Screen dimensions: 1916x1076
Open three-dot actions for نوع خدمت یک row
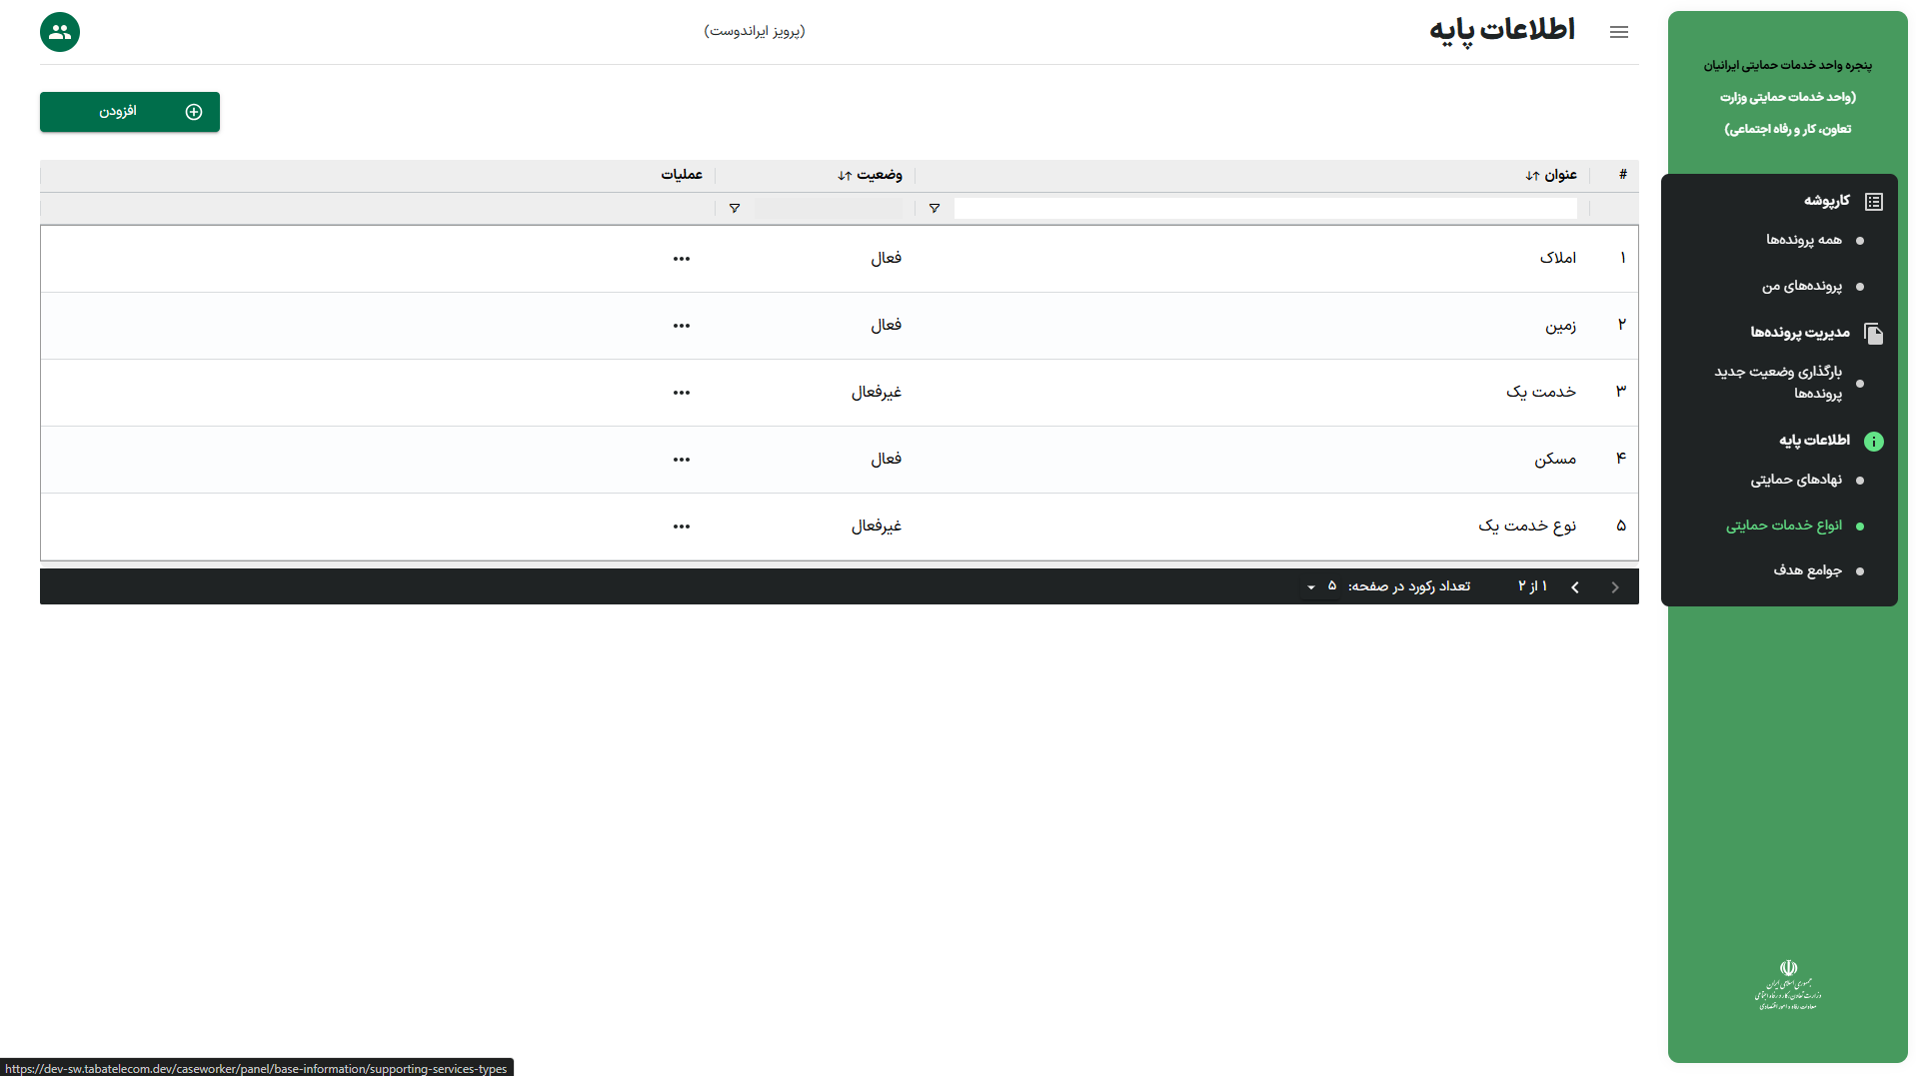(x=681, y=527)
